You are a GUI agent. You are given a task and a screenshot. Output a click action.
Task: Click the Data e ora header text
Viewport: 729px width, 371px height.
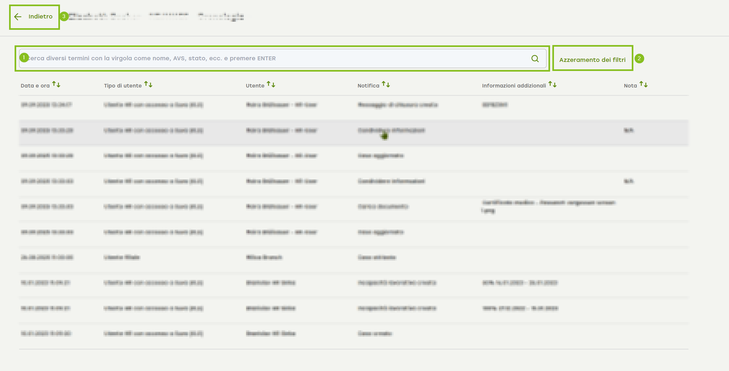35,86
